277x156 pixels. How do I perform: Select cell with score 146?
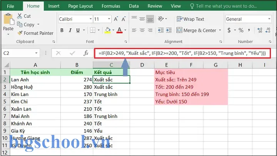[77, 131]
